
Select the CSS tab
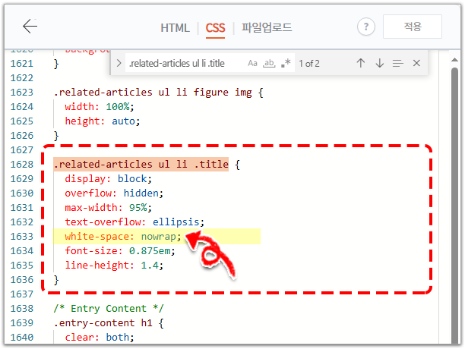click(x=215, y=28)
